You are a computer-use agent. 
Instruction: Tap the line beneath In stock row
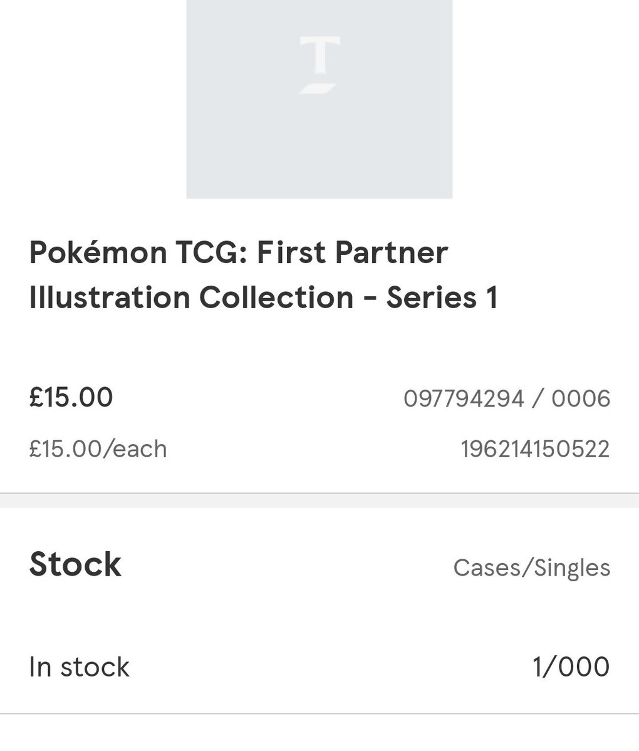[x=319, y=713]
